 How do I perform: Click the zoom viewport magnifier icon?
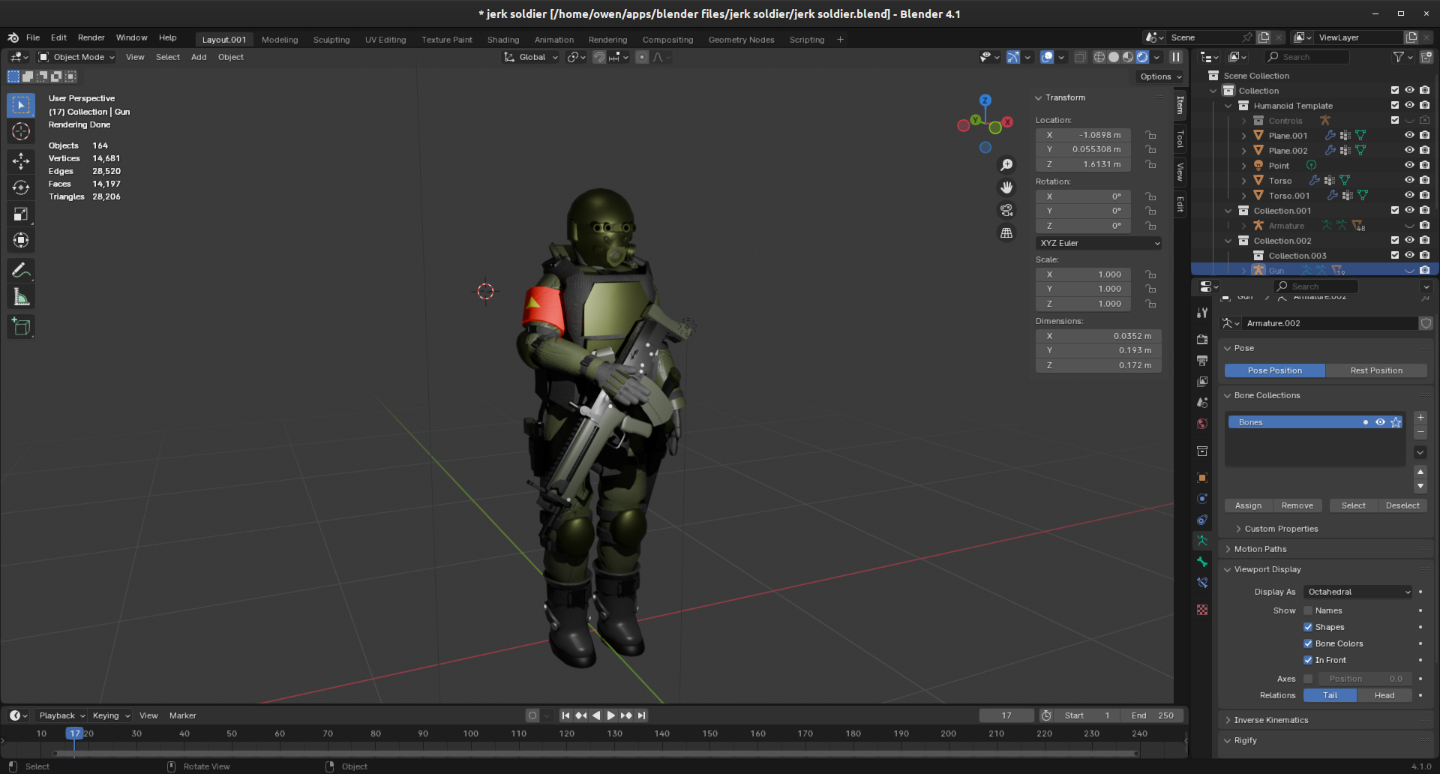pyautogui.click(x=1006, y=165)
